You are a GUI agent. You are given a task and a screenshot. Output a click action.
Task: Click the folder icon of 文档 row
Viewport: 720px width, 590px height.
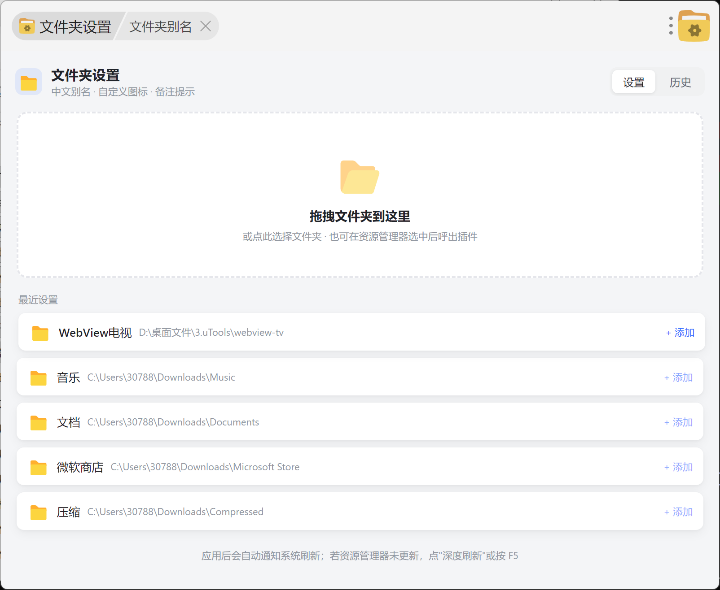tap(39, 422)
